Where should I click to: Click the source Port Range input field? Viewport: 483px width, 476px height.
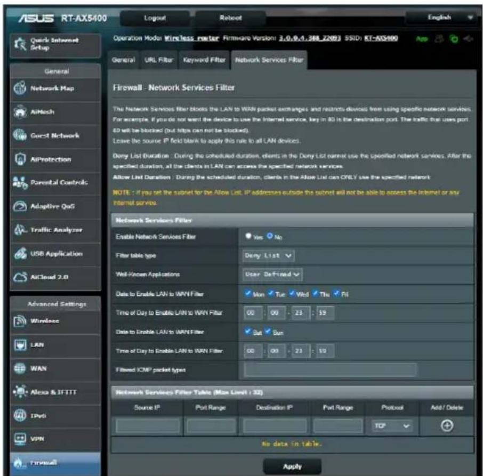point(211,426)
